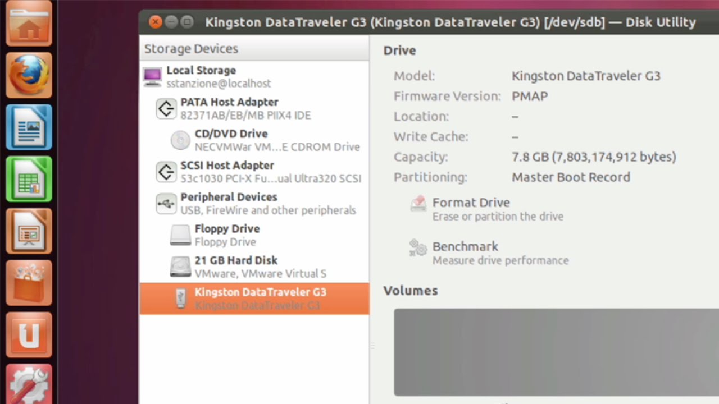
Task: Select Kingston DataTraveler G3 in list
Action: click(254, 299)
